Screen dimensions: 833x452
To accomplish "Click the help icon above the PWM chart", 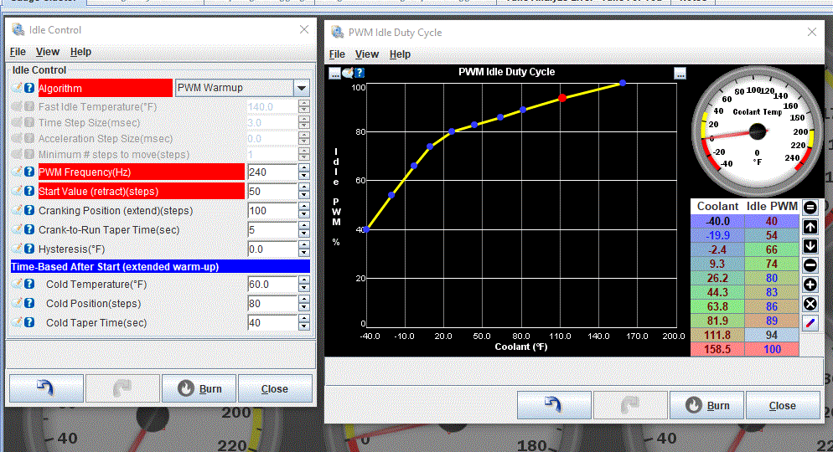I will tap(360, 73).
